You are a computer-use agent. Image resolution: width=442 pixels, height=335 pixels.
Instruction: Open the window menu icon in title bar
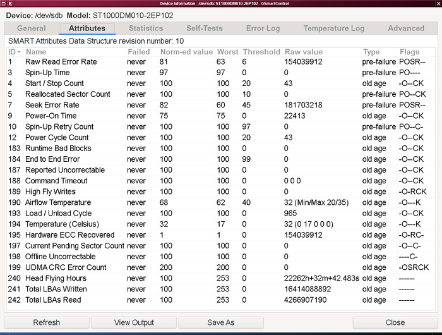pyautogui.click(x=4, y=3)
